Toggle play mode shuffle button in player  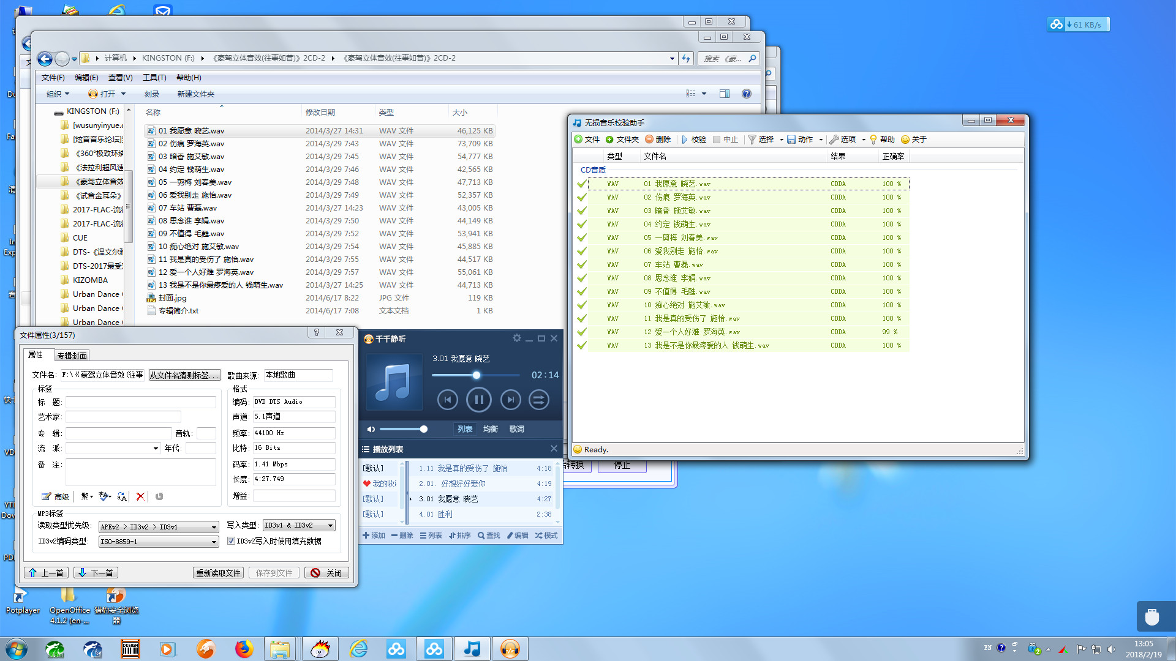point(538,400)
